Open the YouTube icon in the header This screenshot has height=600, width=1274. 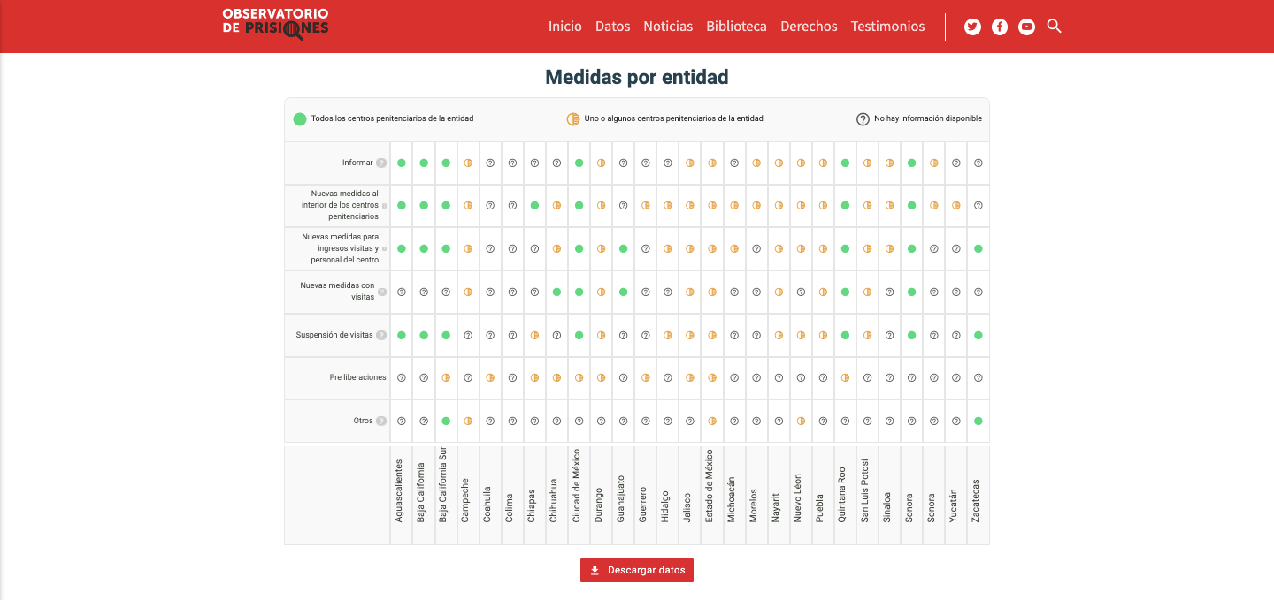coord(1026,27)
